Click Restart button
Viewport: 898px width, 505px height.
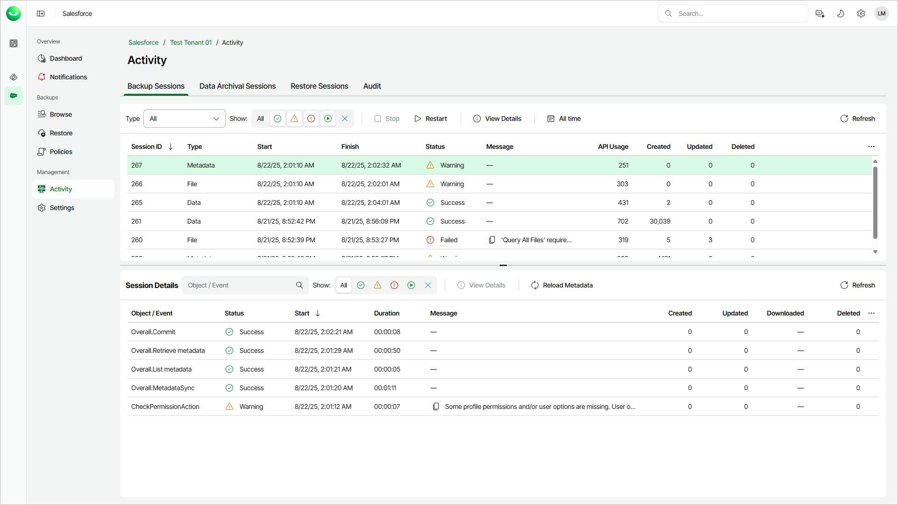pos(431,119)
